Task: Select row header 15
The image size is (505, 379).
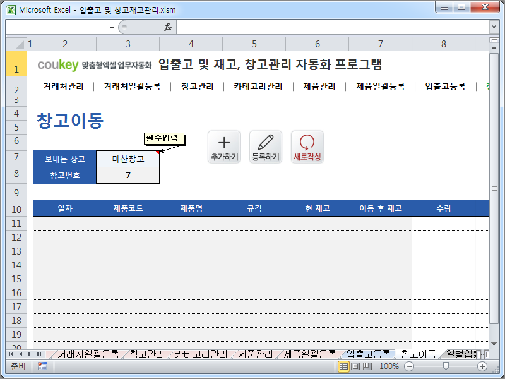Action: [x=16, y=279]
